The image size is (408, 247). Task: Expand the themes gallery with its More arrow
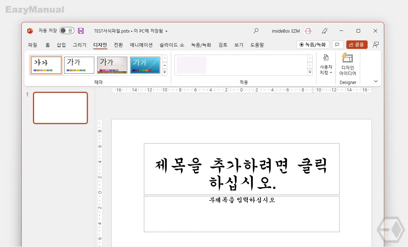pos(164,71)
